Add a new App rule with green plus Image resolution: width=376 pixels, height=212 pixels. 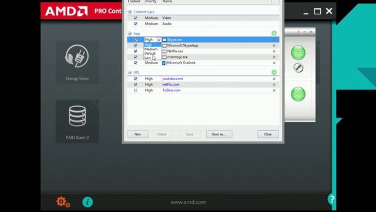point(274,33)
